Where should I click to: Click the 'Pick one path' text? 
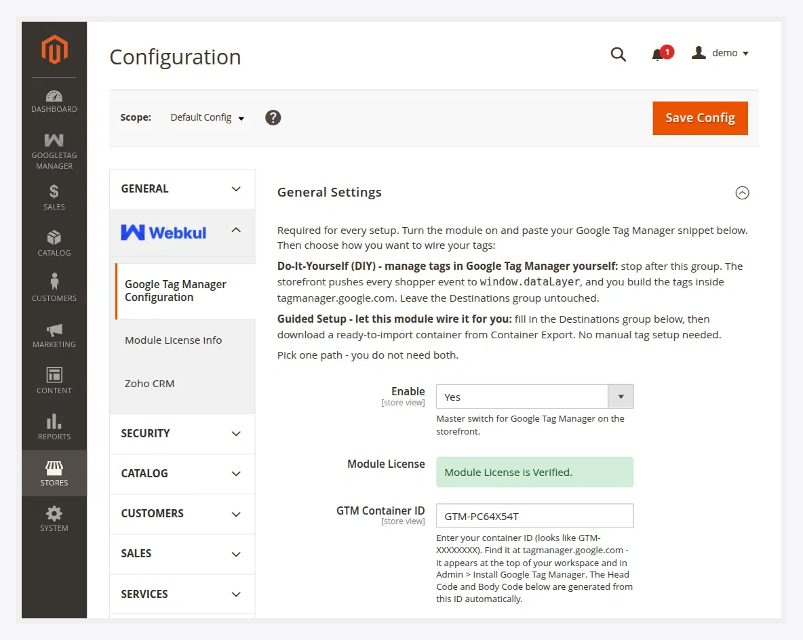pyautogui.click(x=368, y=355)
